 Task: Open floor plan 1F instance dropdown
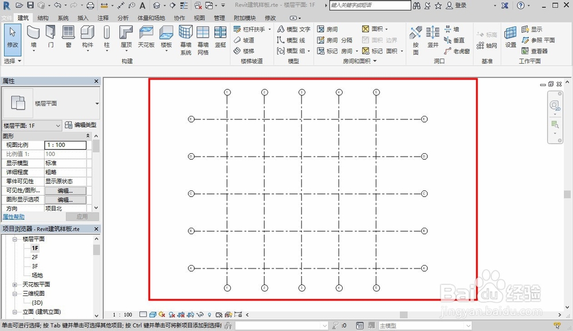click(58, 126)
